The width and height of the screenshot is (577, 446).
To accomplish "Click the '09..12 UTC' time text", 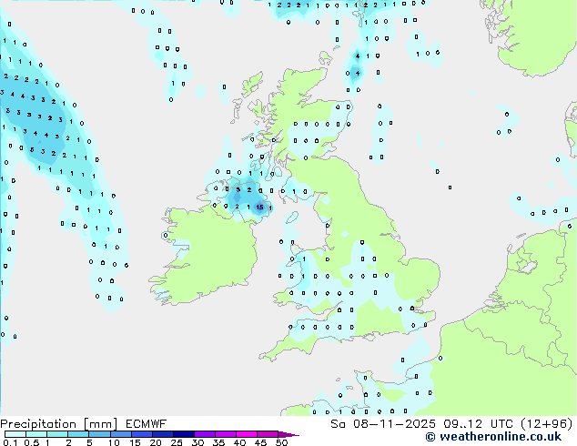I will tap(478, 424).
